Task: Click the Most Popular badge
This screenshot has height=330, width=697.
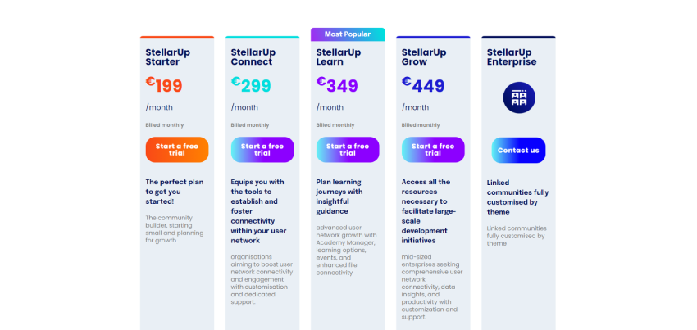Action: coord(348,34)
